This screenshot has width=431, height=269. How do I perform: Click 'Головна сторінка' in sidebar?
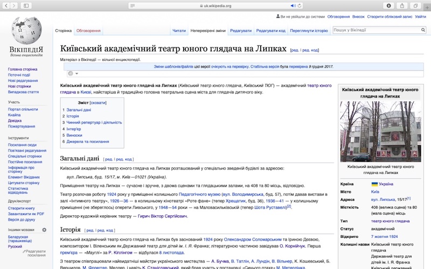click(23, 69)
